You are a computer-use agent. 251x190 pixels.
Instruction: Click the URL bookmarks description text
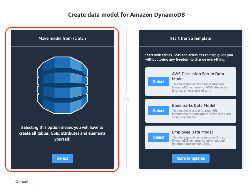point(202,114)
